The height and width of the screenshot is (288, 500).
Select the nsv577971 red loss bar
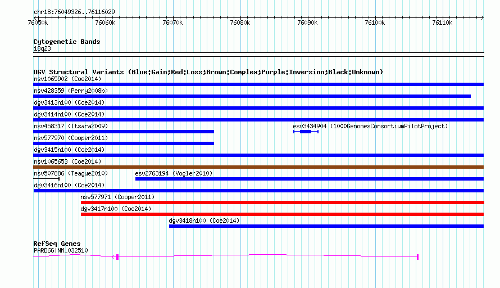click(x=283, y=202)
